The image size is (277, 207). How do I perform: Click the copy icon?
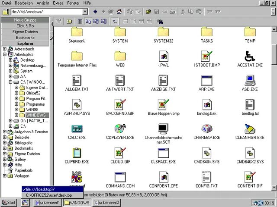[x=191, y=12]
